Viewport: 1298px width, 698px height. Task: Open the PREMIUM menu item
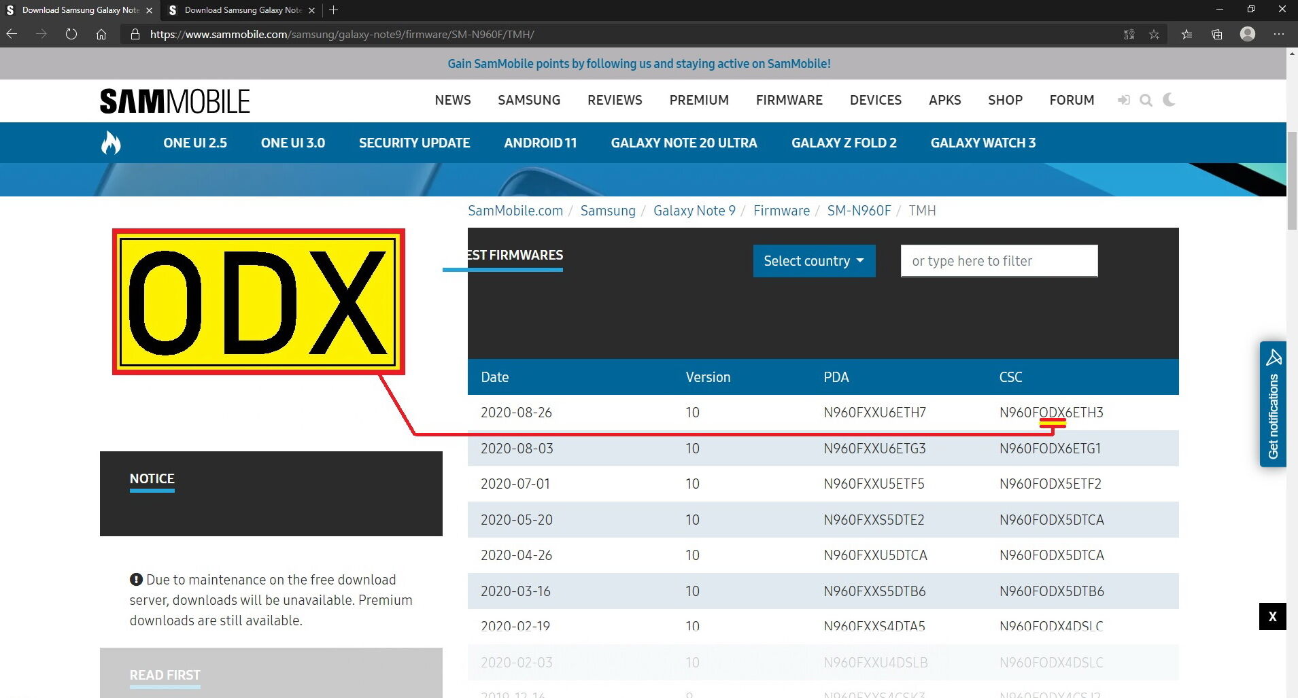click(699, 100)
